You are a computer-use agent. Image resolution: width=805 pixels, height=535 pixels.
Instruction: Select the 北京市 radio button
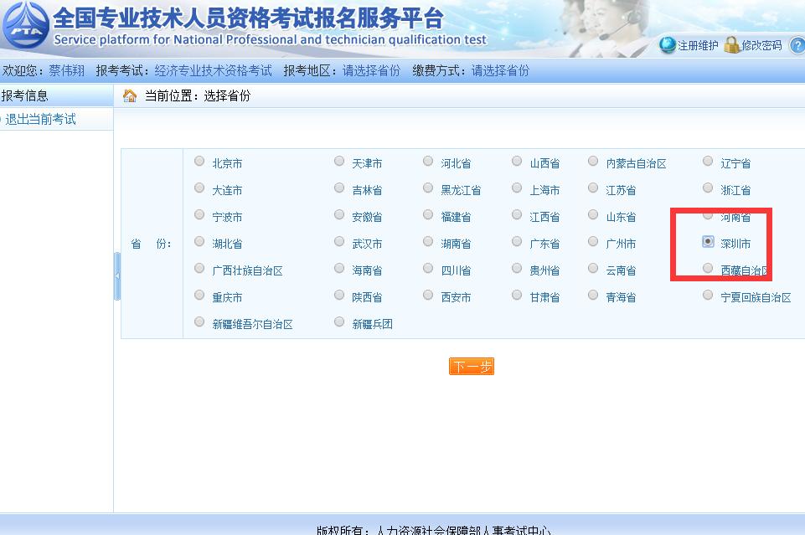(x=199, y=162)
